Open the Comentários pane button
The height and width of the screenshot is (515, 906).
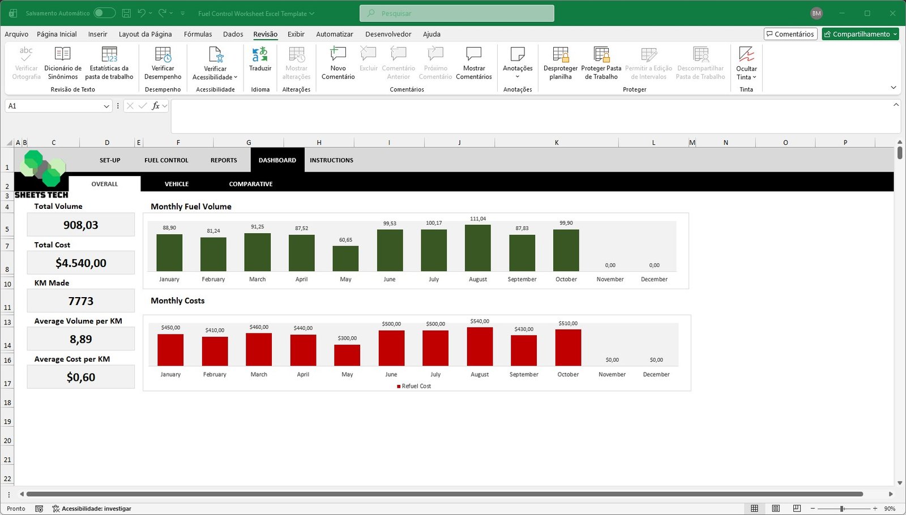pyautogui.click(x=790, y=34)
